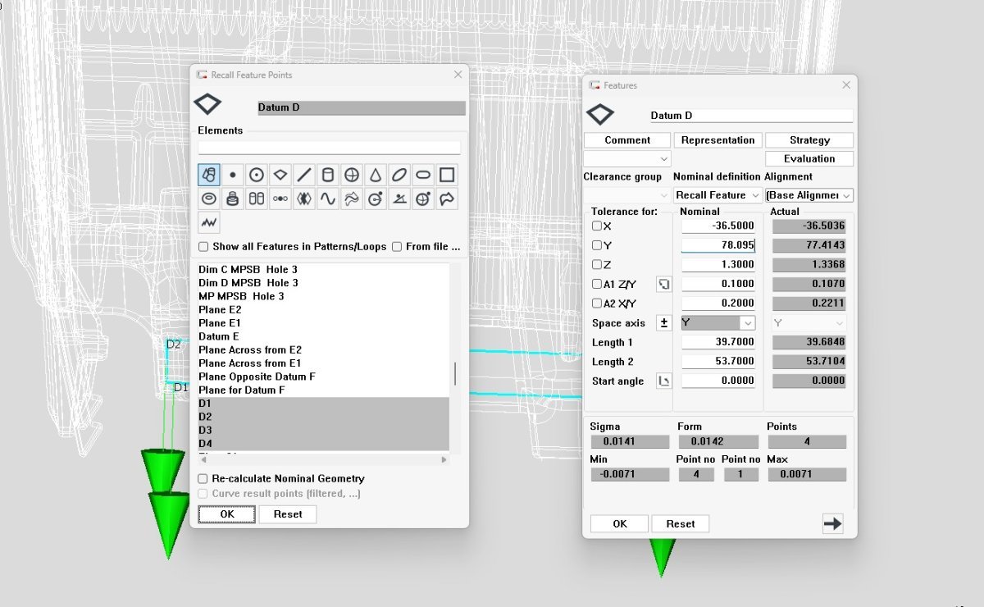Select the Rectangle element filter icon
This screenshot has width=984, height=607.
coord(447,175)
